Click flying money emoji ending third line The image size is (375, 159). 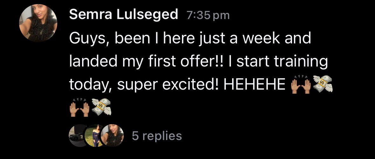(323, 84)
